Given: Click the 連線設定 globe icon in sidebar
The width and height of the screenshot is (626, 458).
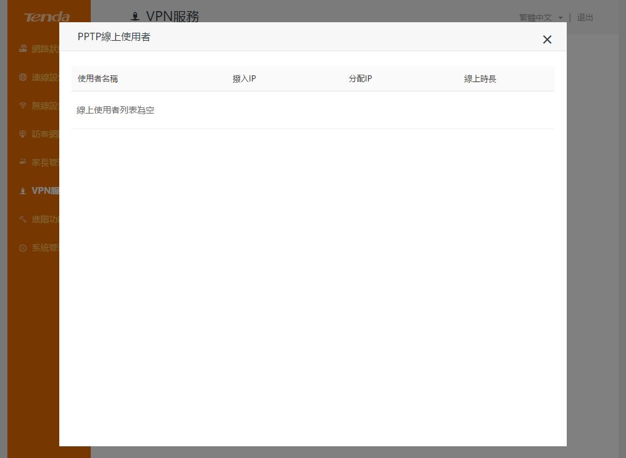Looking at the screenshot, I should (23, 77).
